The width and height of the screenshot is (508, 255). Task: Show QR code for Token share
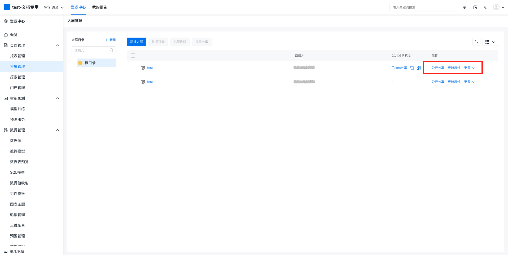[419, 68]
